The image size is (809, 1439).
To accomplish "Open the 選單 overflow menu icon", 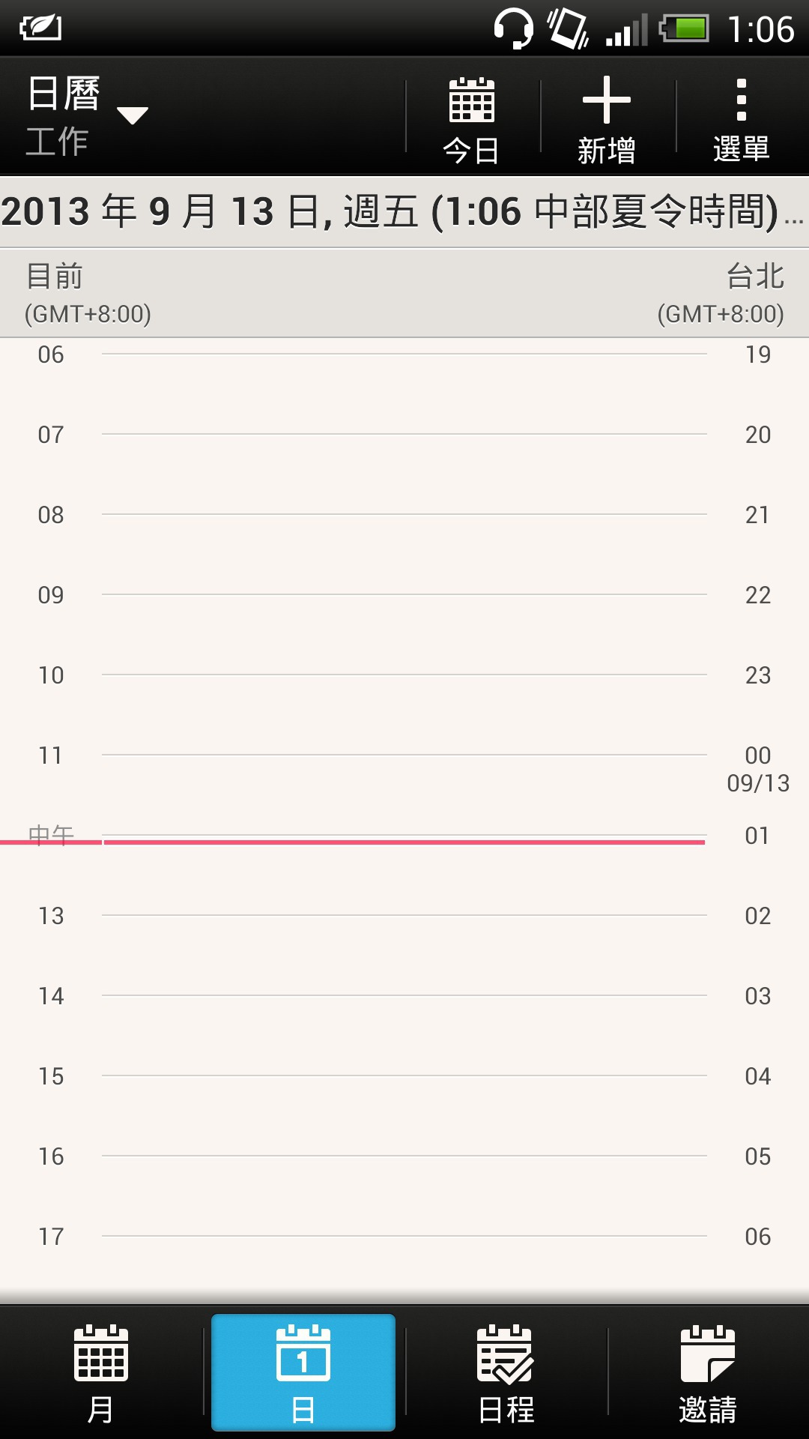I will tap(741, 101).
